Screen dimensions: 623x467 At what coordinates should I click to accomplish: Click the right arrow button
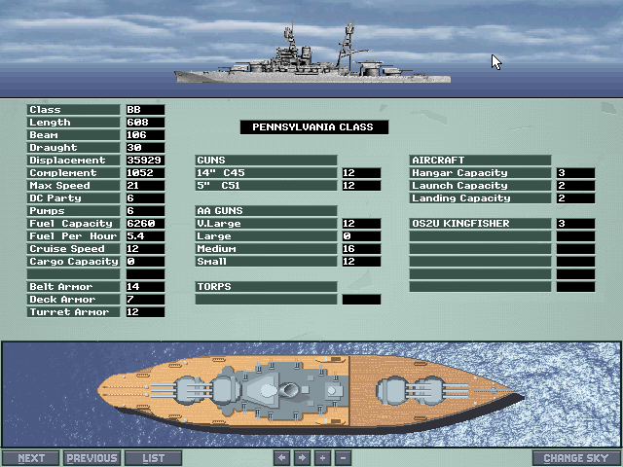pos(302,458)
